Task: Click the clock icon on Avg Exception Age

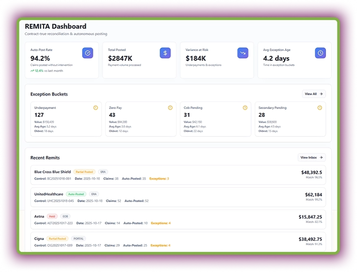Action: [x=320, y=53]
